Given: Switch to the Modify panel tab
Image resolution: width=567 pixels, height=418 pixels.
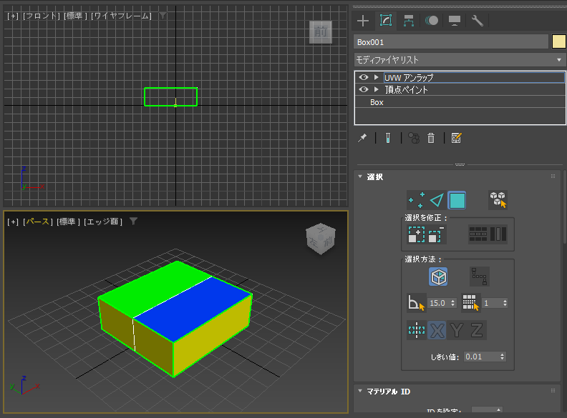Looking at the screenshot, I should tap(386, 21).
